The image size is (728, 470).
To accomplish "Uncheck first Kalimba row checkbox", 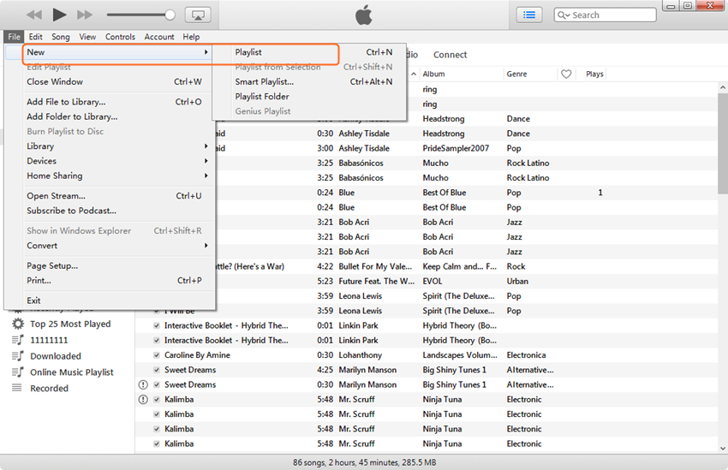I will (157, 400).
